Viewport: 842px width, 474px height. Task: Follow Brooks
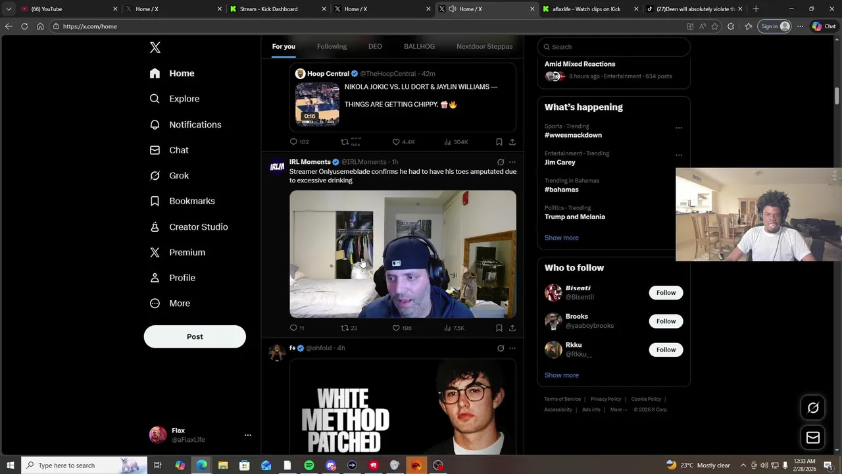point(666,321)
